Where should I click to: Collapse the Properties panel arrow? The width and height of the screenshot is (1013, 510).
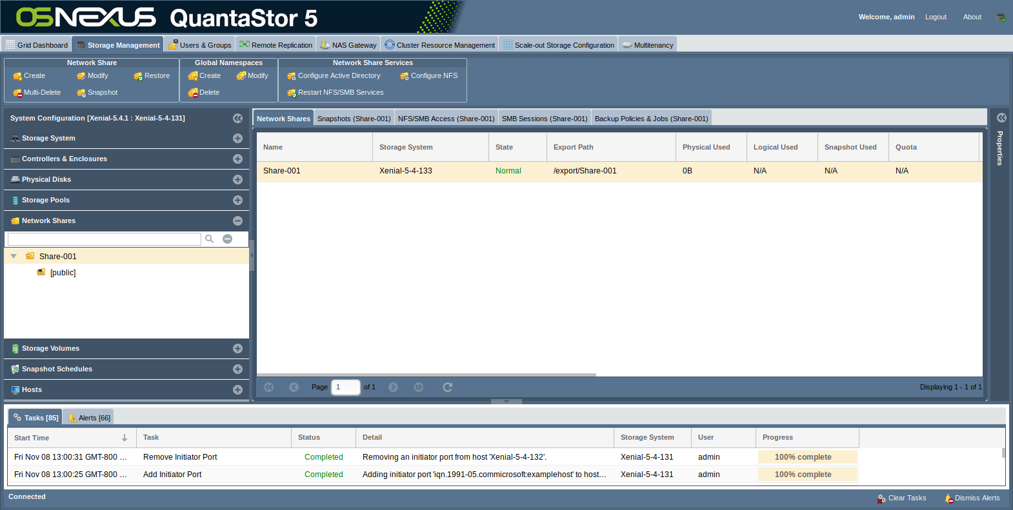tap(1001, 118)
